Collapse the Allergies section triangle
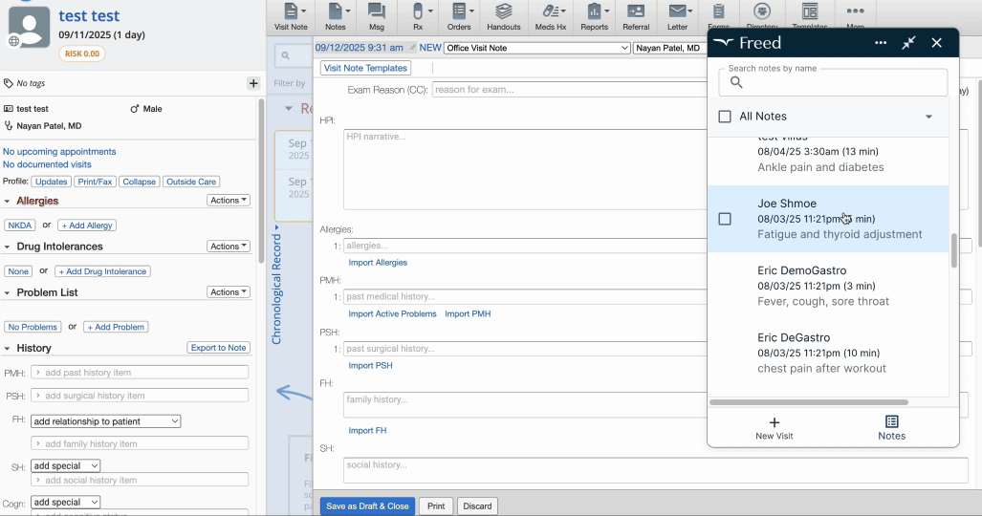 tap(7, 201)
